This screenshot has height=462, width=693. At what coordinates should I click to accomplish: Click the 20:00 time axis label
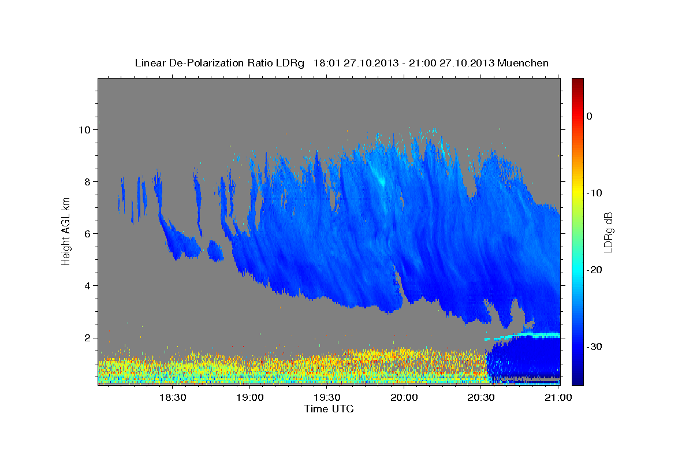404,397
